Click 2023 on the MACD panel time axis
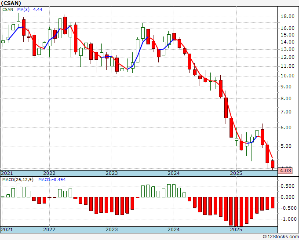 pos(112,229)
